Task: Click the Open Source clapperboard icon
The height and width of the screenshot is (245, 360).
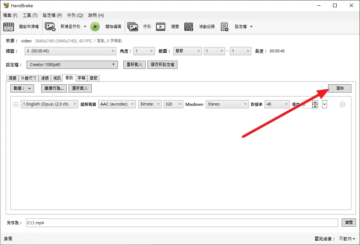Action: pyautogui.click(x=9, y=27)
